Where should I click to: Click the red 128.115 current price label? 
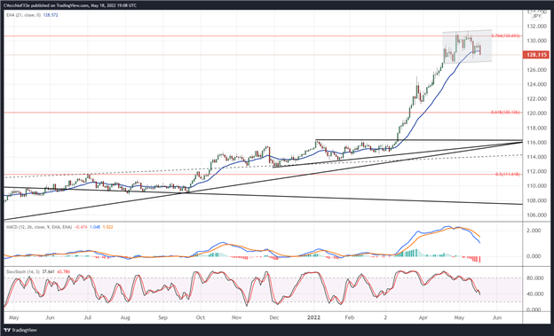[536, 55]
